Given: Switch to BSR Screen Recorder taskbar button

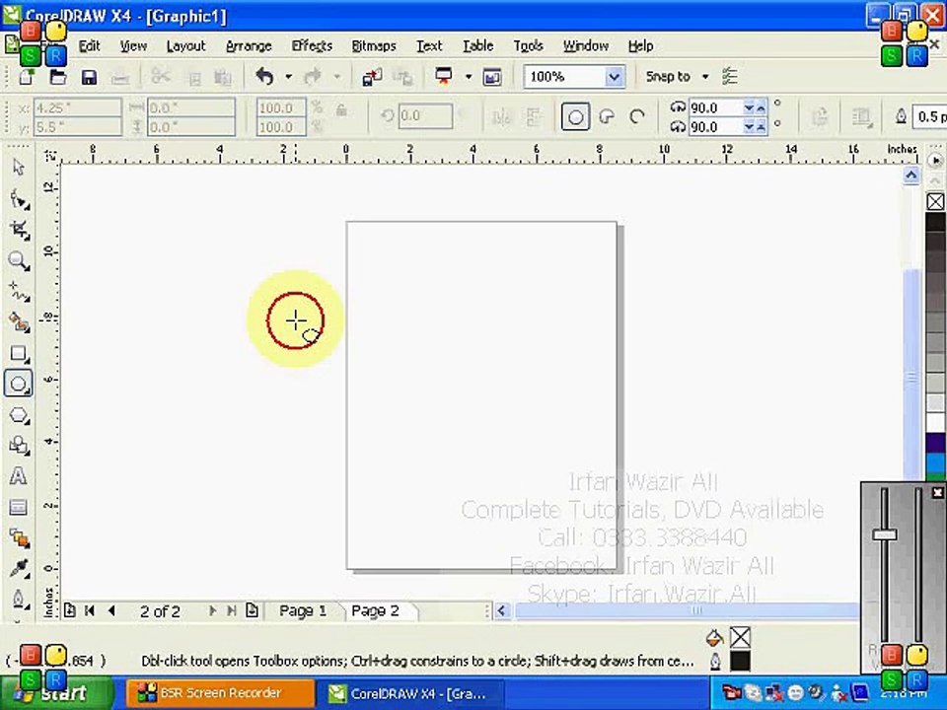Looking at the screenshot, I should 221,693.
